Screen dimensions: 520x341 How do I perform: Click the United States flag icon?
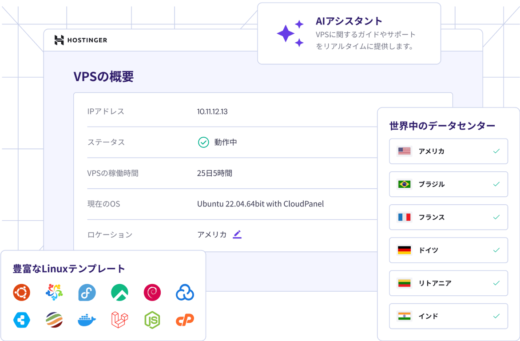[x=404, y=151]
